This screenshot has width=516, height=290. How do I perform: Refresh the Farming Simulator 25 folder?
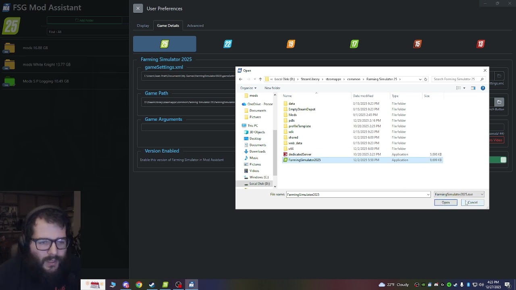(x=425, y=79)
